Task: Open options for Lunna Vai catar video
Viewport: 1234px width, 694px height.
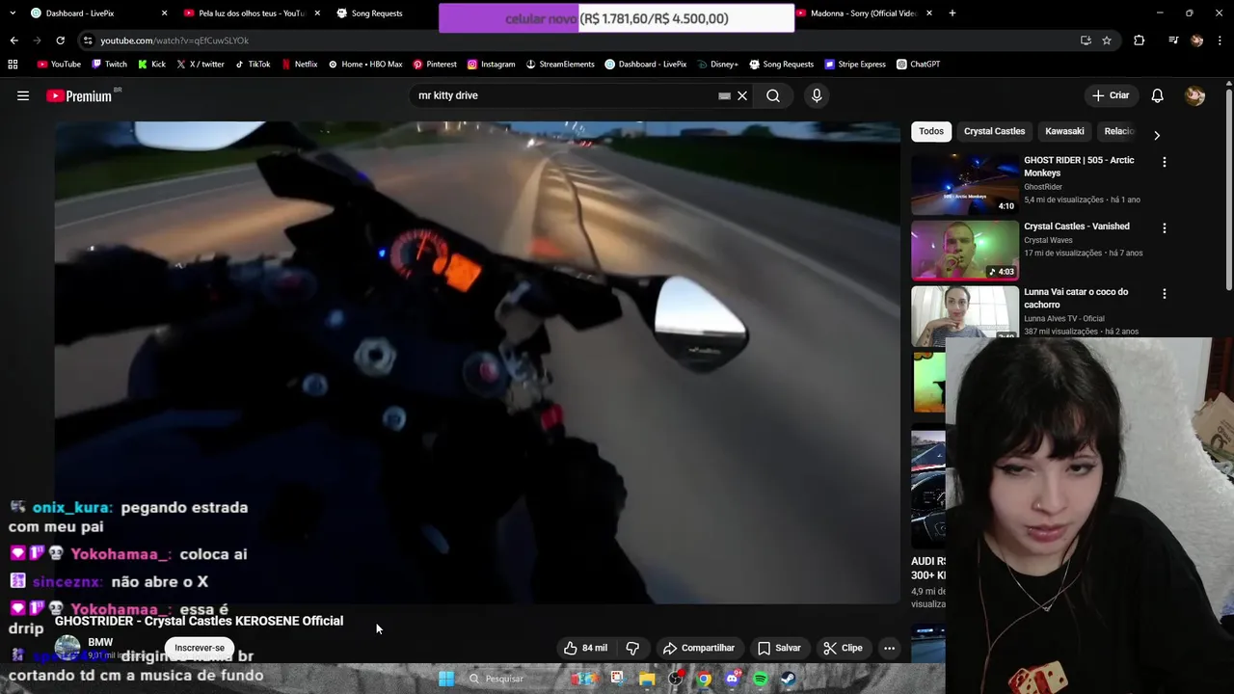Action: (1164, 294)
